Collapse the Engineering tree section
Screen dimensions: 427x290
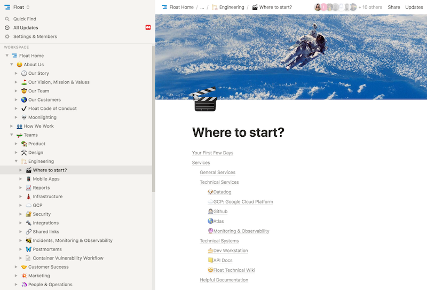pyautogui.click(x=17, y=161)
